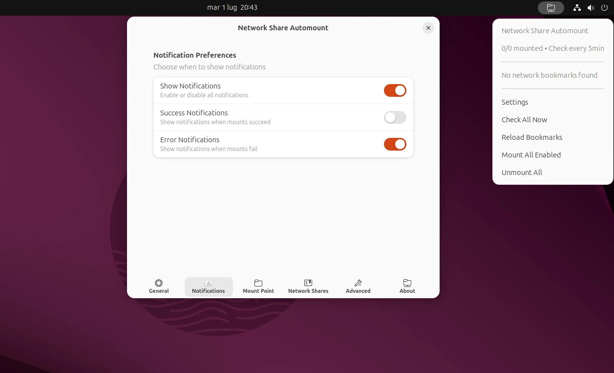Select Mount All Enabled

(531, 155)
